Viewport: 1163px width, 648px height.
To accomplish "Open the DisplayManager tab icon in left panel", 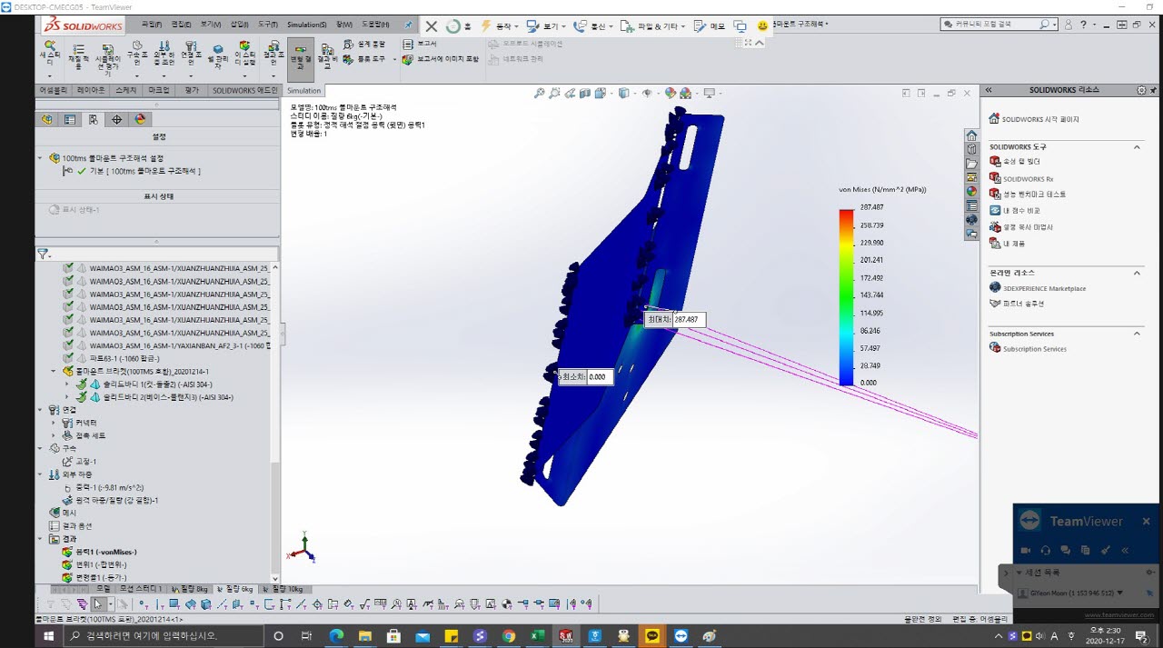I will click(140, 119).
